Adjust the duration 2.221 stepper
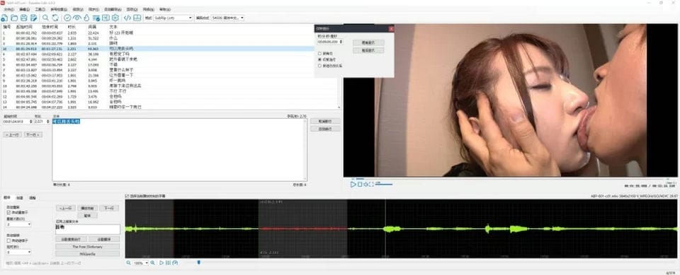 point(47,122)
